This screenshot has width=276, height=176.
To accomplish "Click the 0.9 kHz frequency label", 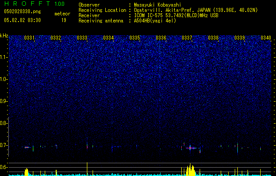I will (4, 101).
